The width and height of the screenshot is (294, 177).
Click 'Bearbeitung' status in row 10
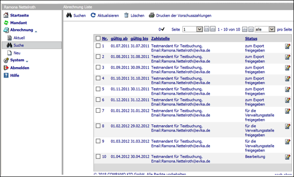(255, 157)
